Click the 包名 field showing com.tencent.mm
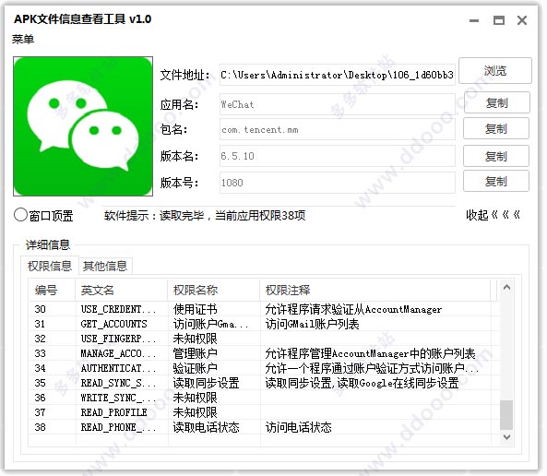The image size is (547, 476). pyautogui.click(x=338, y=129)
